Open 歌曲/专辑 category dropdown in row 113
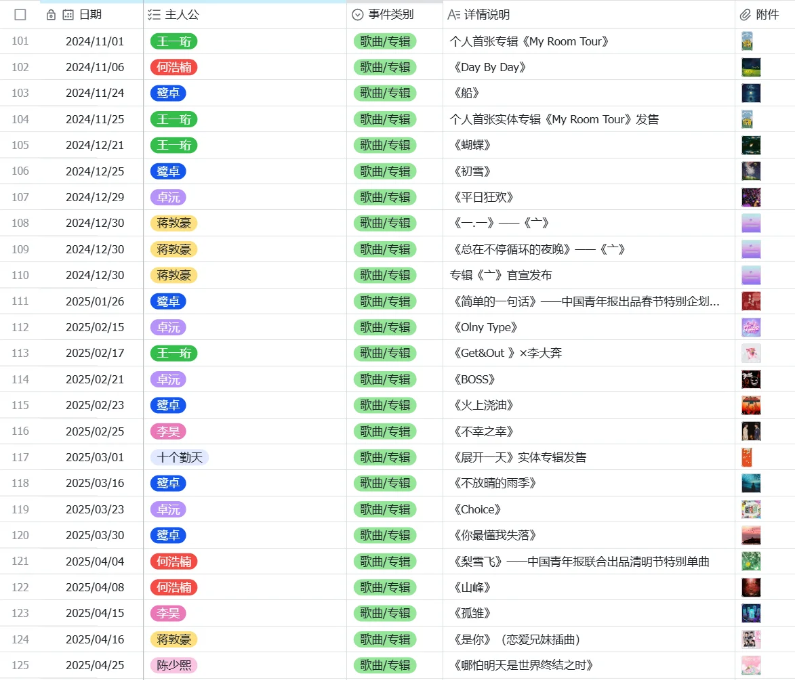The width and height of the screenshot is (795, 680). point(386,353)
